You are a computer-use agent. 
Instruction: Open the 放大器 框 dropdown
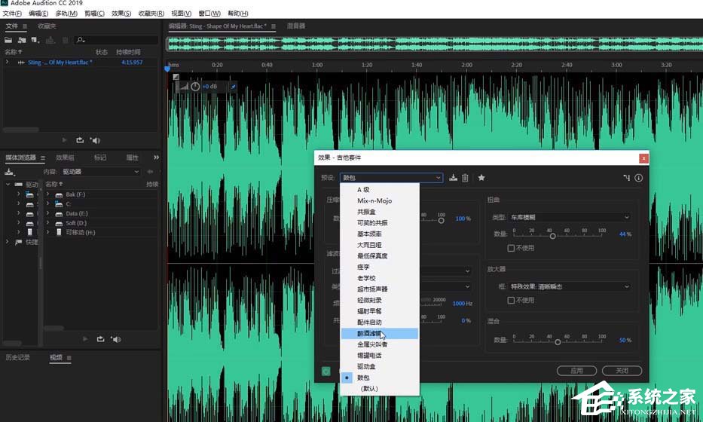point(570,286)
